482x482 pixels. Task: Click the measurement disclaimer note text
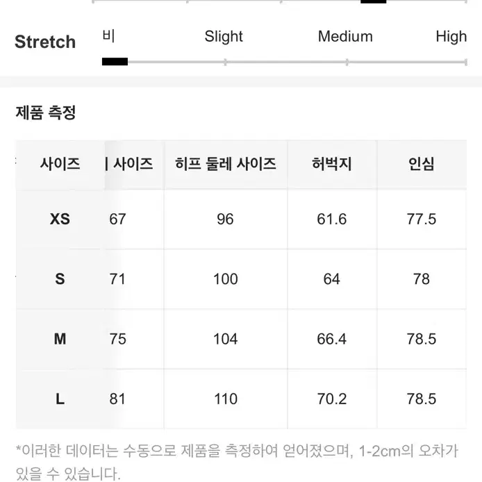[x=237, y=462]
